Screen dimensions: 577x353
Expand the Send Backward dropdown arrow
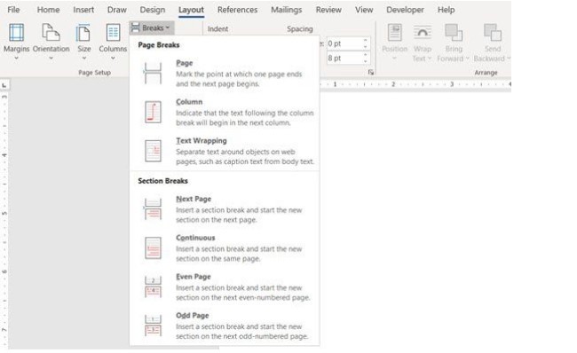click(x=508, y=59)
